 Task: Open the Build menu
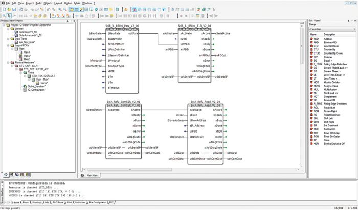[38, 3]
